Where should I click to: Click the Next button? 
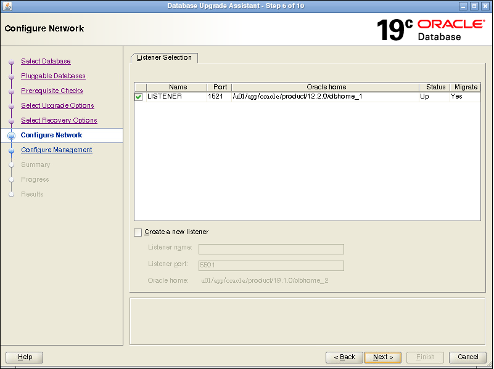tap(383, 357)
